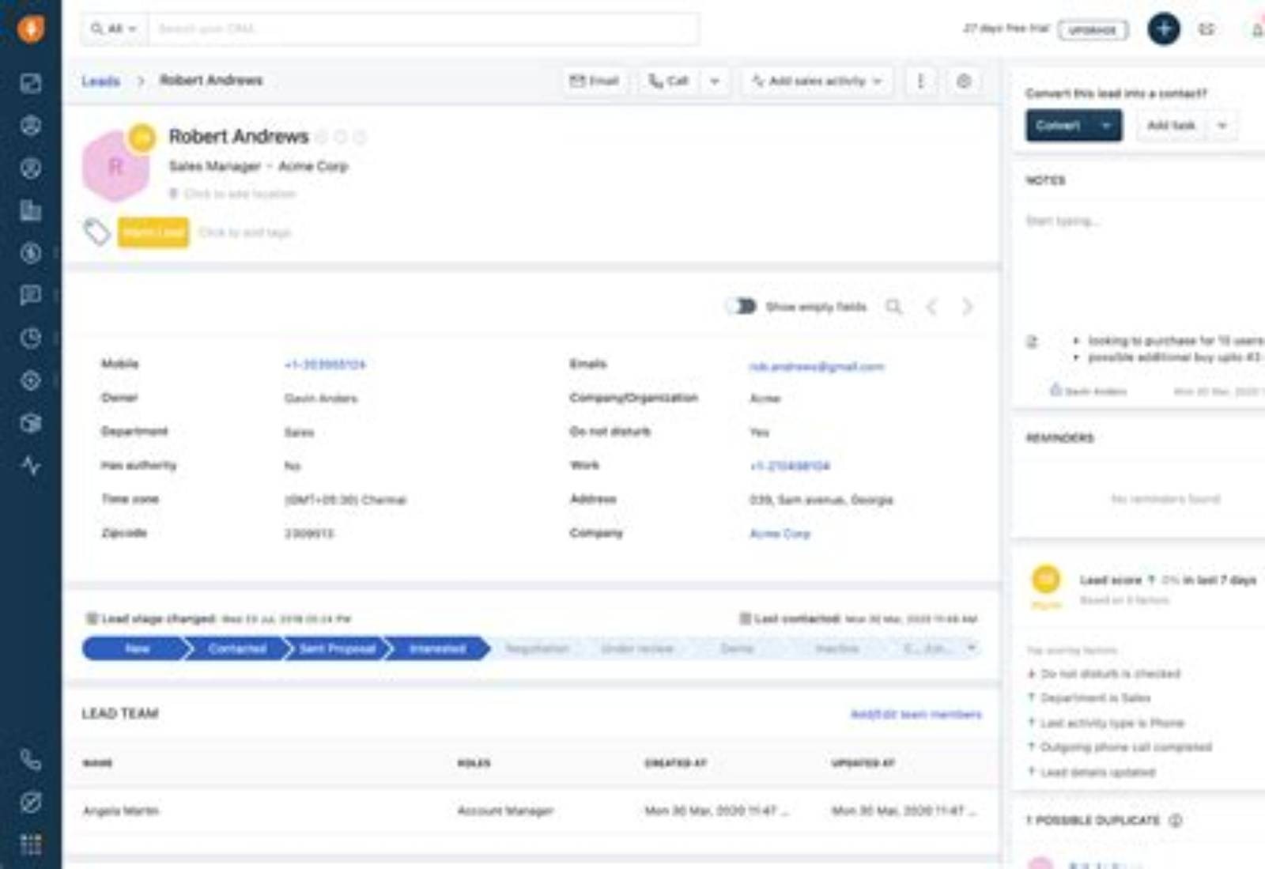The width and height of the screenshot is (1265, 869).
Task: Open the Add sales activity dropdown
Action: [x=818, y=81]
